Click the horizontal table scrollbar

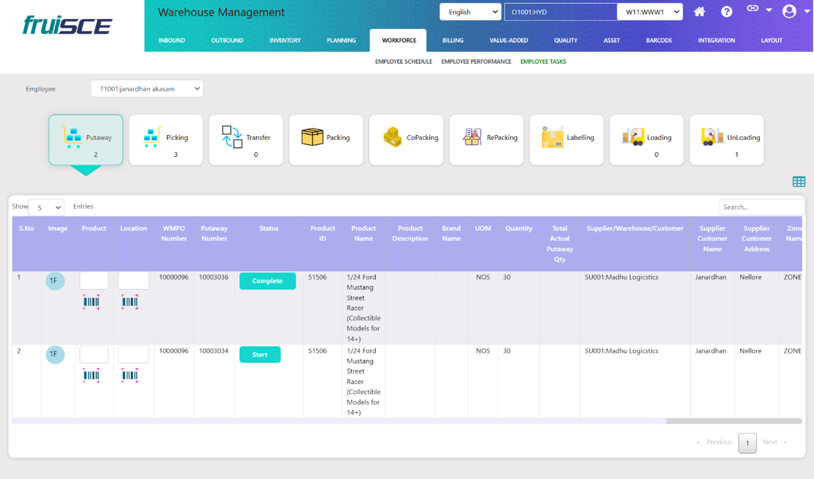point(339,421)
